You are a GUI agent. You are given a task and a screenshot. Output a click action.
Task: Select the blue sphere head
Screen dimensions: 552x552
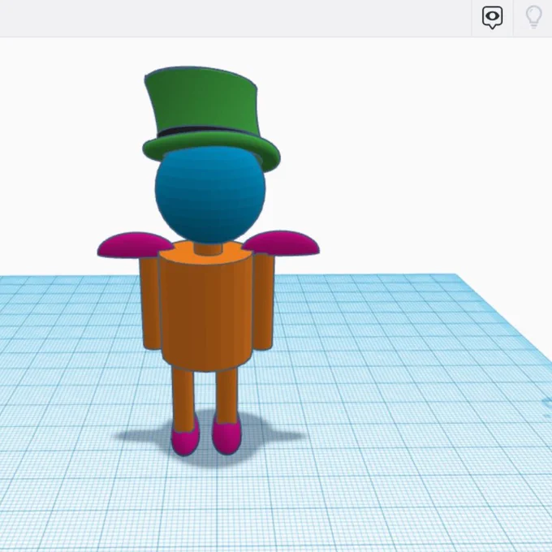coord(210,194)
